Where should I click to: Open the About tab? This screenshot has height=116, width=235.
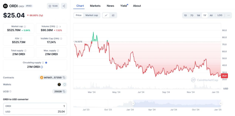[x=137, y=6]
